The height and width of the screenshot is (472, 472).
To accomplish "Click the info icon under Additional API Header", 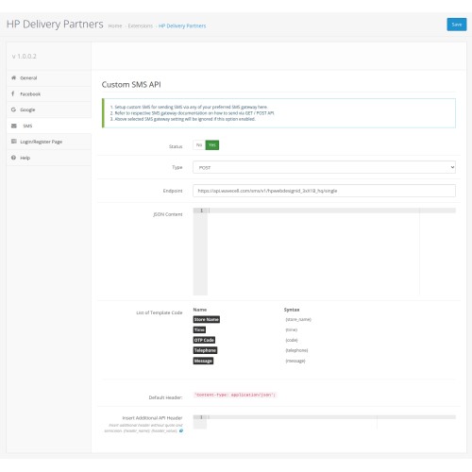I will click(181, 430).
